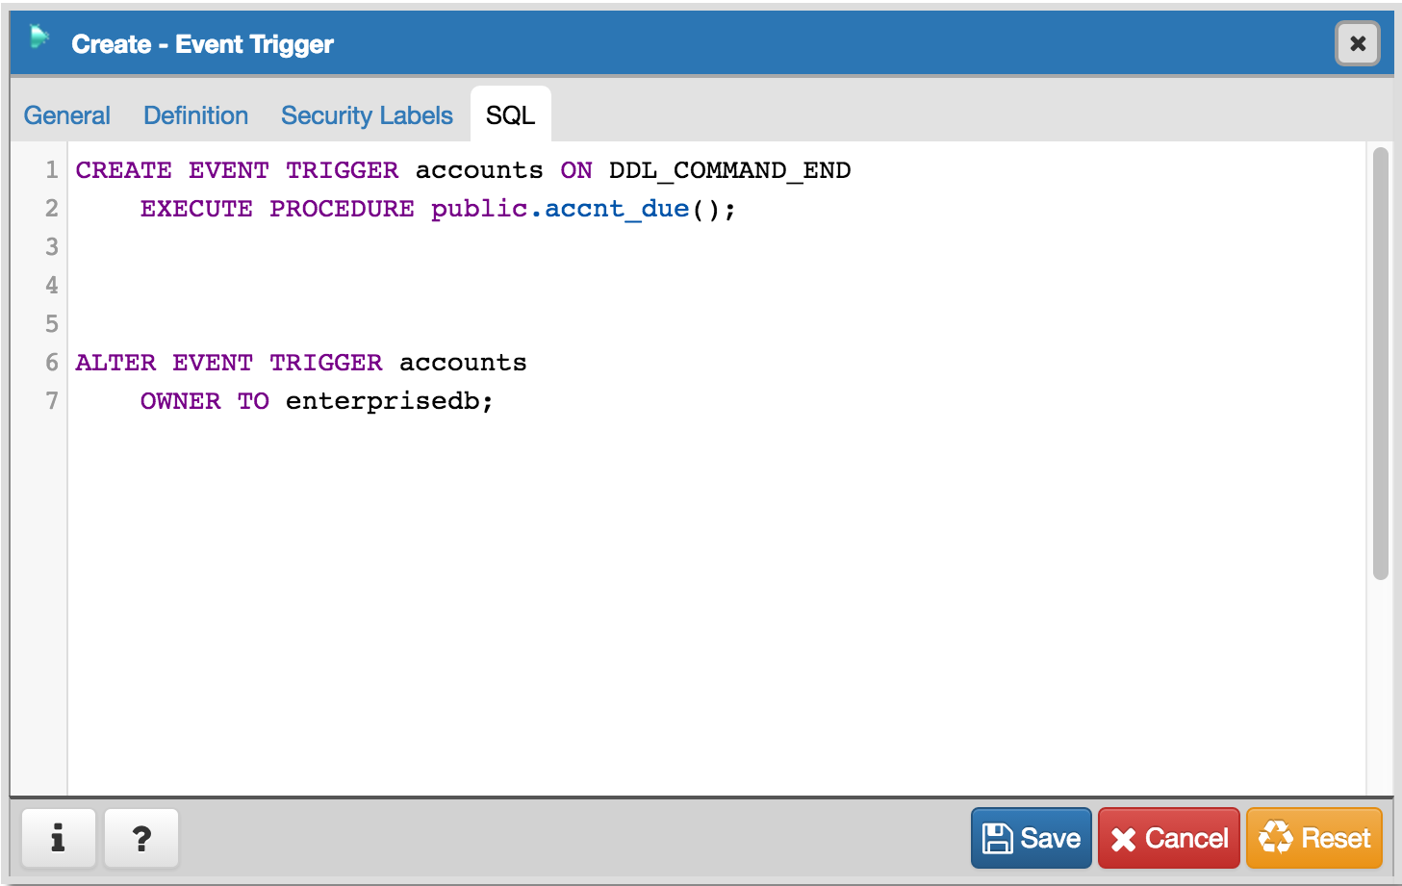Open the info button at bottom left
Viewport: 1402px width, 886px height.
59,838
